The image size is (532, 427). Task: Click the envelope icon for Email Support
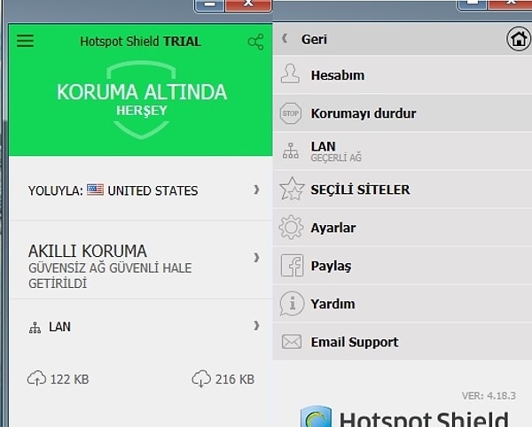(292, 342)
